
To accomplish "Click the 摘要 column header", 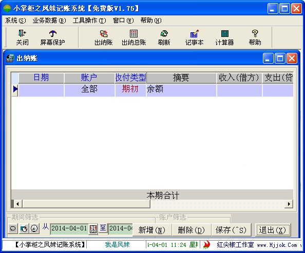I will pos(181,77).
